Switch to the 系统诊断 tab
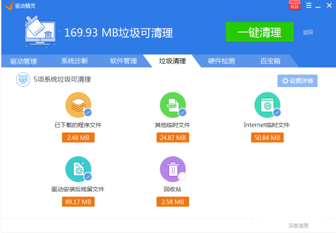Image resolution: width=336 pixels, height=233 pixels. pos(75,61)
